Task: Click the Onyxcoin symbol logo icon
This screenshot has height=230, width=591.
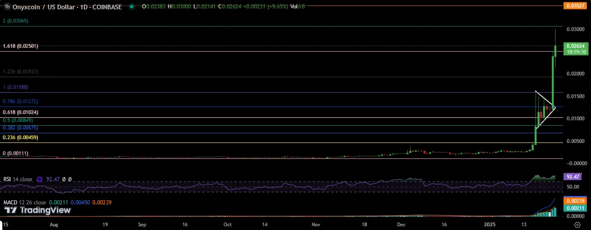Action: coord(7,7)
